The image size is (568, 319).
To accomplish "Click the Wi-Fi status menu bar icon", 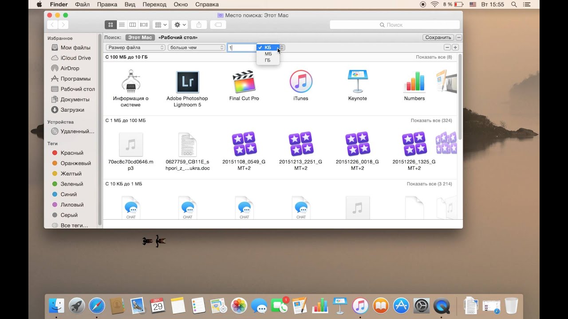I will click(434, 4).
